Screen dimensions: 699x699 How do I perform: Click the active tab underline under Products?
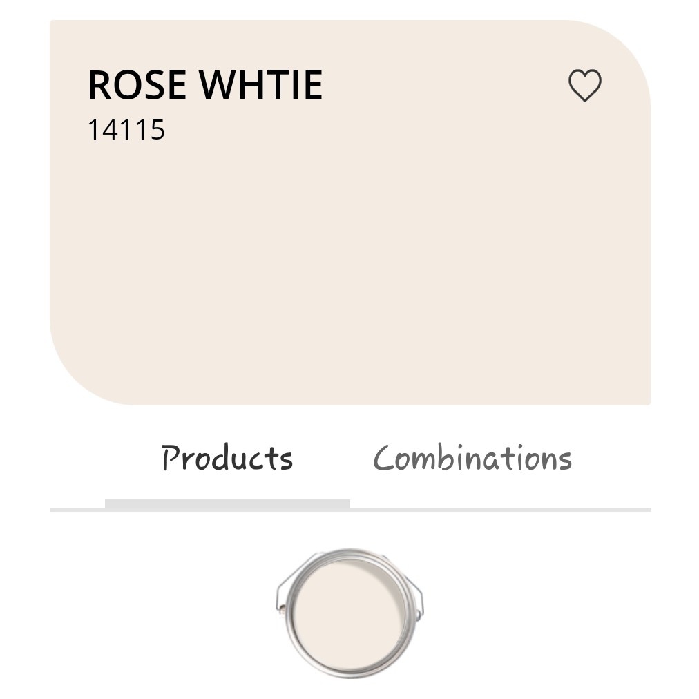tap(227, 504)
